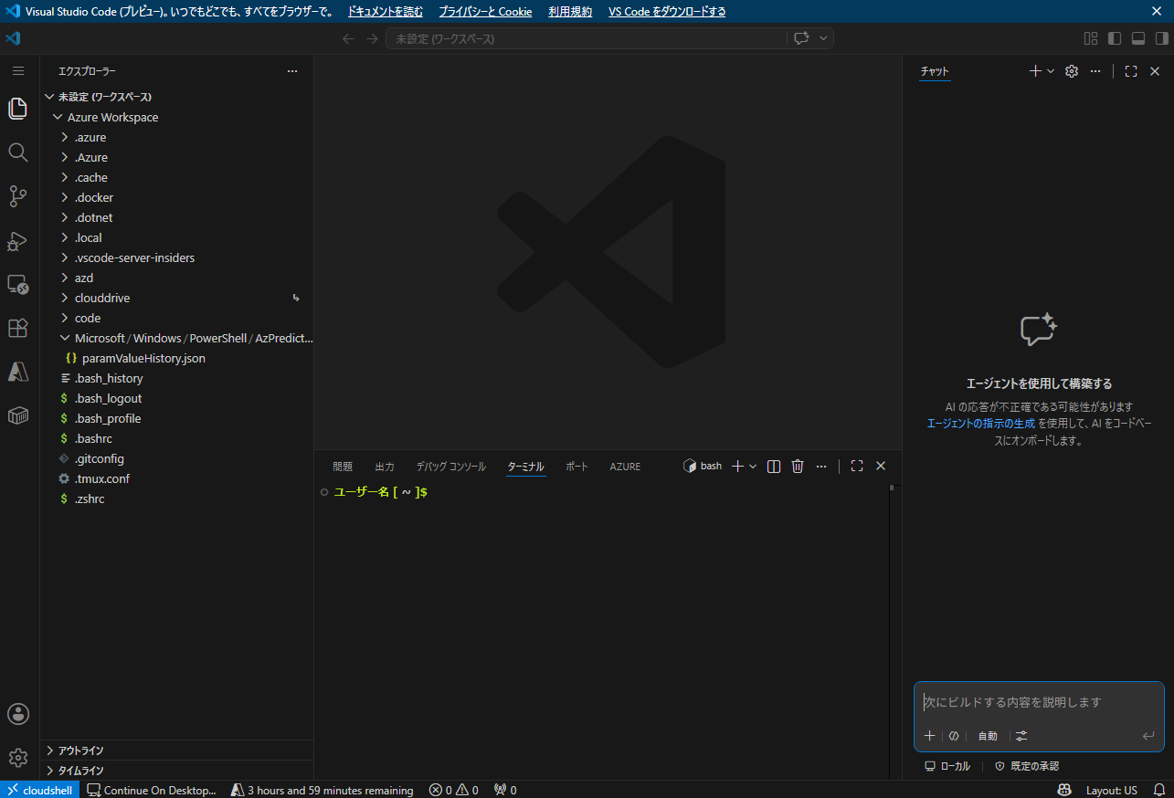Collapse the Azure Workspace root folder

tap(176, 117)
